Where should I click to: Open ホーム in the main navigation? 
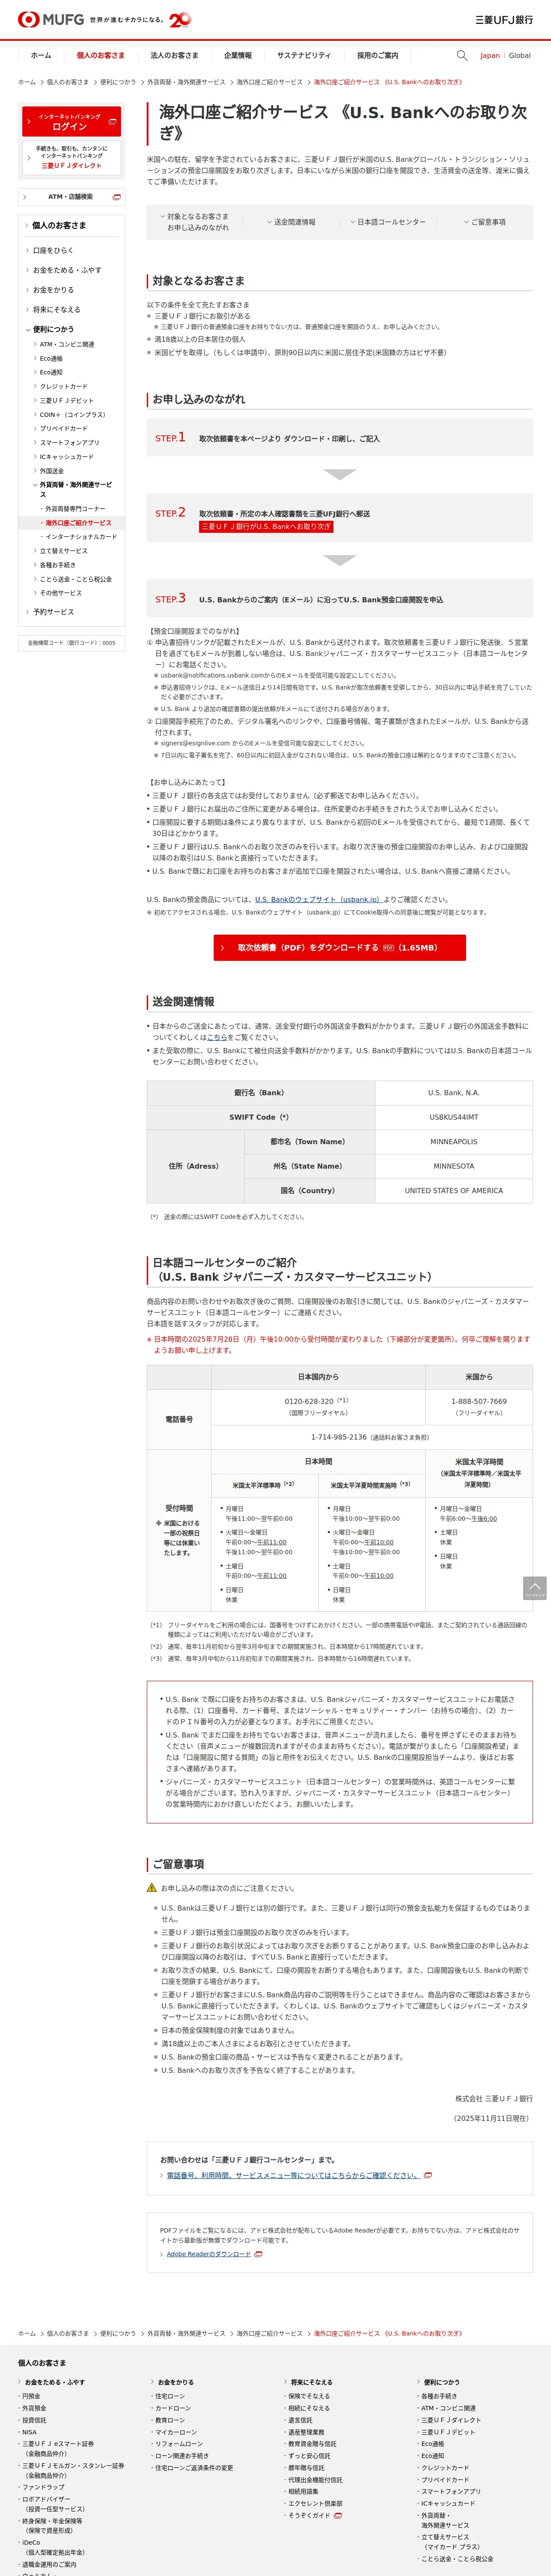point(41,56)
